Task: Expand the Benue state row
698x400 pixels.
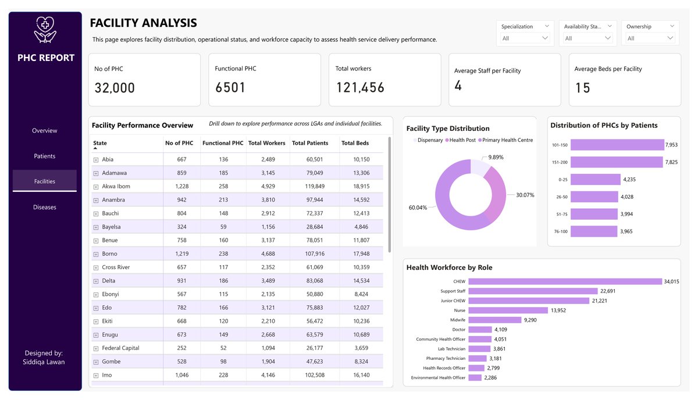Action: [x=96, y=240]
